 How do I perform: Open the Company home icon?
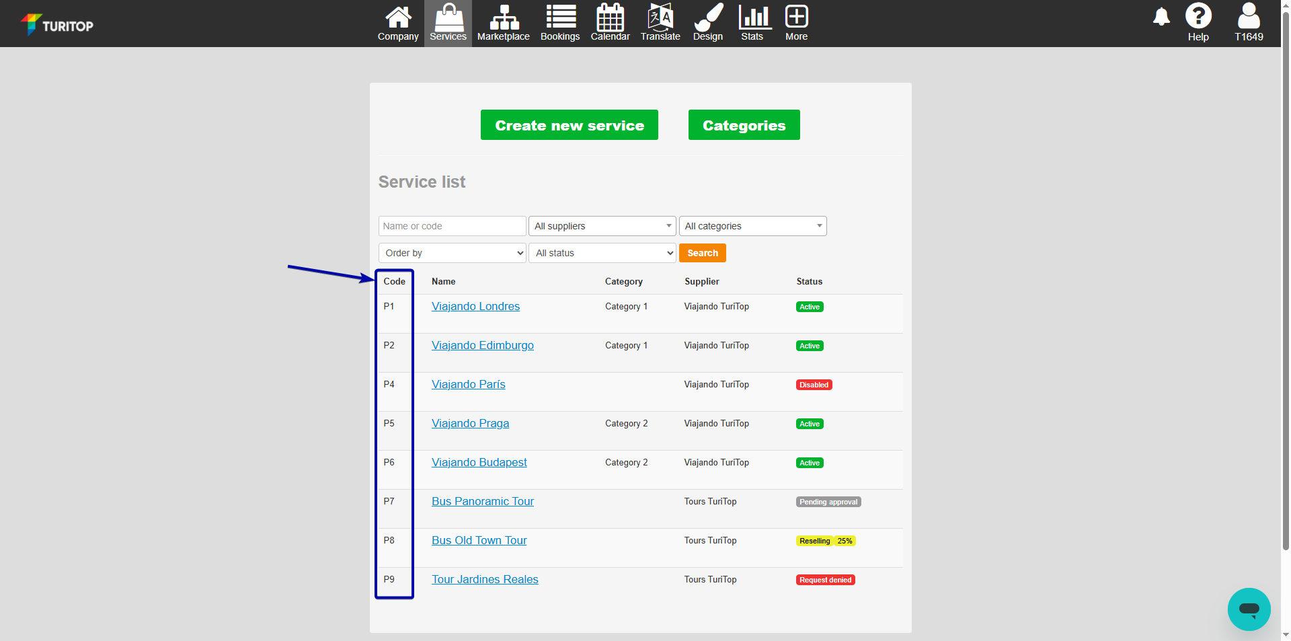398,18
